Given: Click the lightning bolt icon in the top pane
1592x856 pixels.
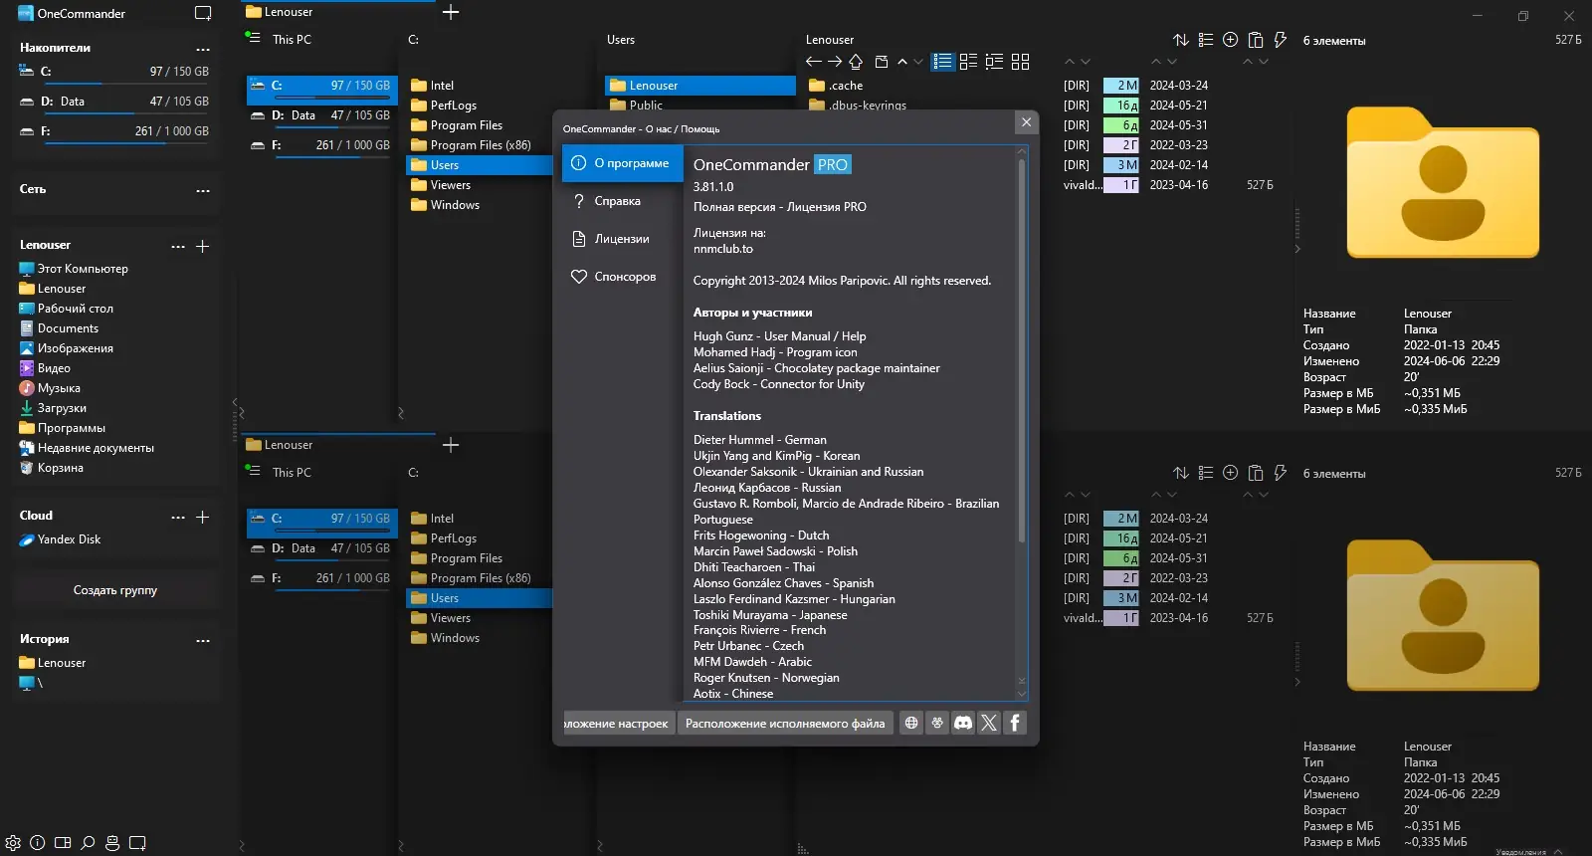Looking at the screenshot, I should click(1281, 40).
